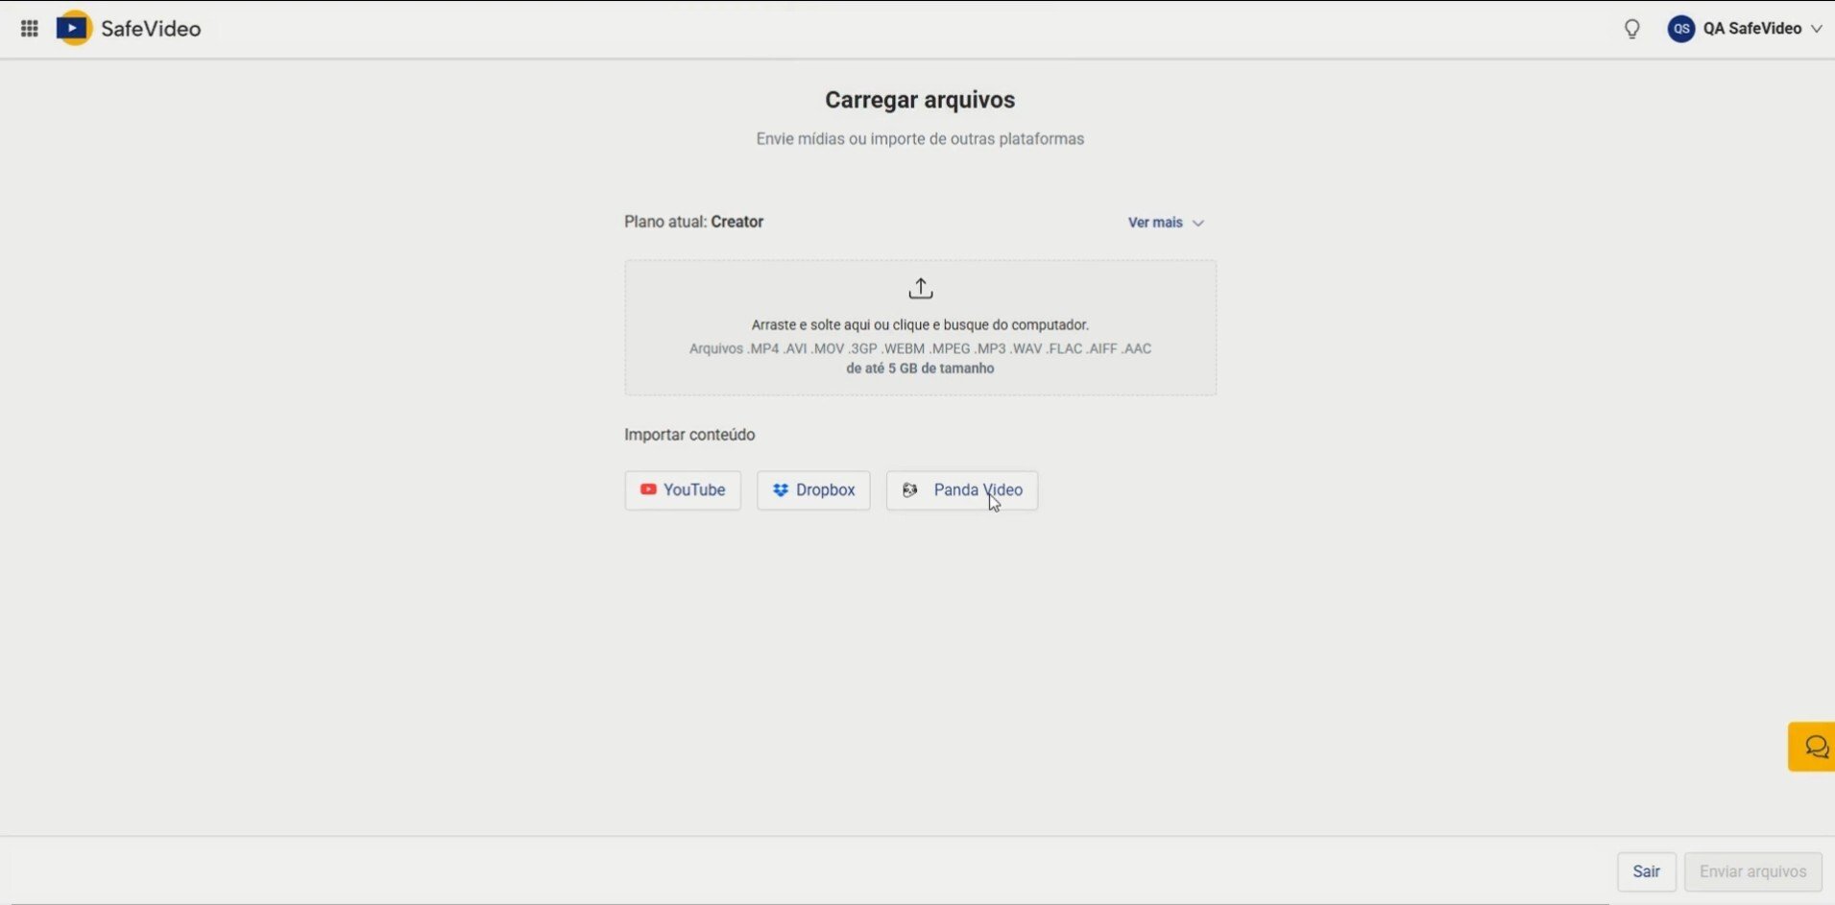This screenshot has width=1835, height=905.
Task: Click the "Arraste e solte aqui" upload text
Action: [x=919, y=325]
